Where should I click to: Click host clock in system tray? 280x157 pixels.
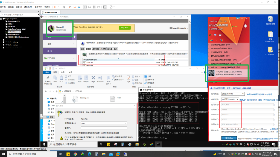(266, 154)
